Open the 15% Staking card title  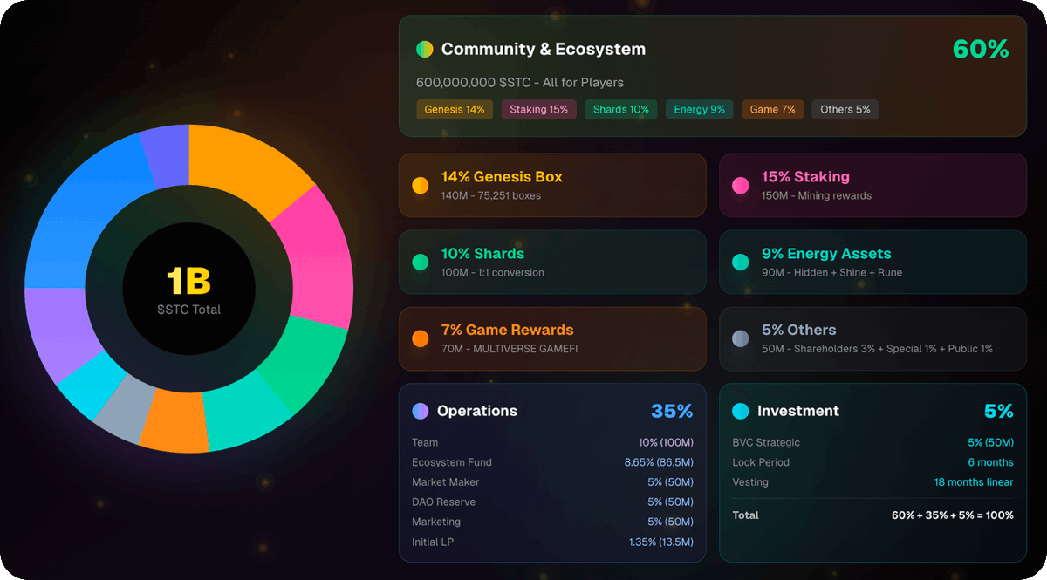pyautogui.click(x=805, y=177)
